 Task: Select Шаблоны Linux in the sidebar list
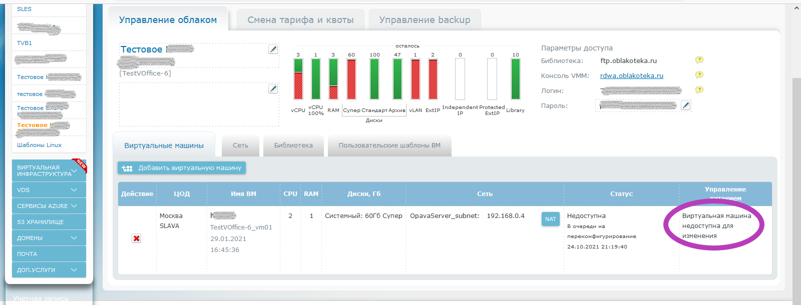[x=39, y=145]
